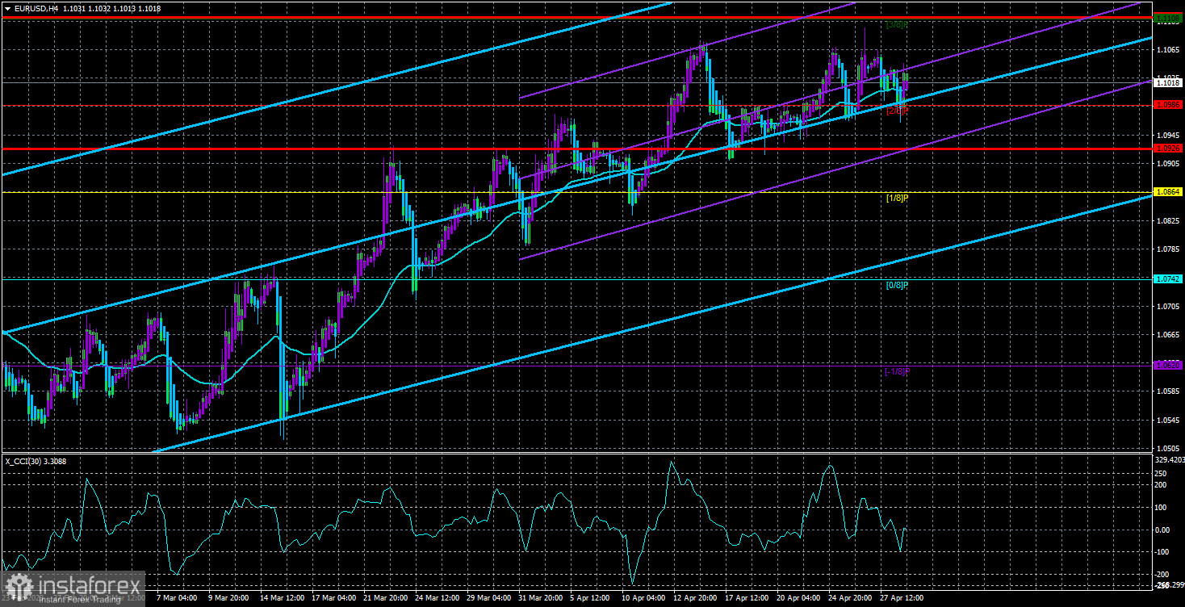Click the 21 Mar 20:00 time label
Image resolution: width=1185 pixels, height=607 pixels.
[x=387, y=598]
